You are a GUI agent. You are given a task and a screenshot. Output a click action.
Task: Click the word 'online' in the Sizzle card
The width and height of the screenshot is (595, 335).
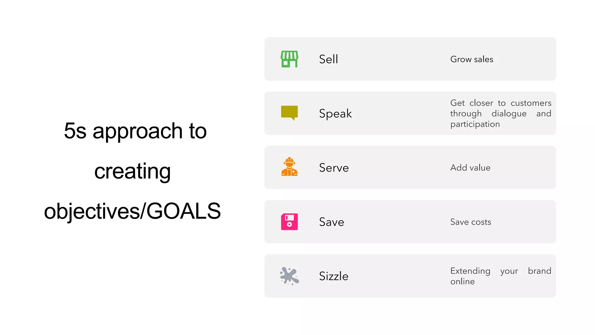point(463,281)
